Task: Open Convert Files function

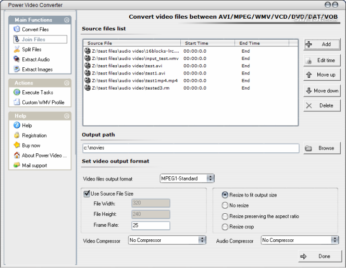Action: click(35, 29)
